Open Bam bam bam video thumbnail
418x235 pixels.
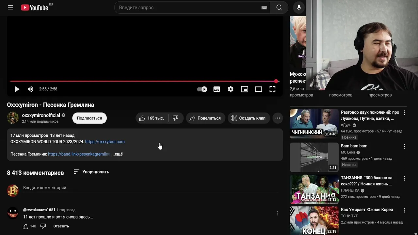pos(314,157)
